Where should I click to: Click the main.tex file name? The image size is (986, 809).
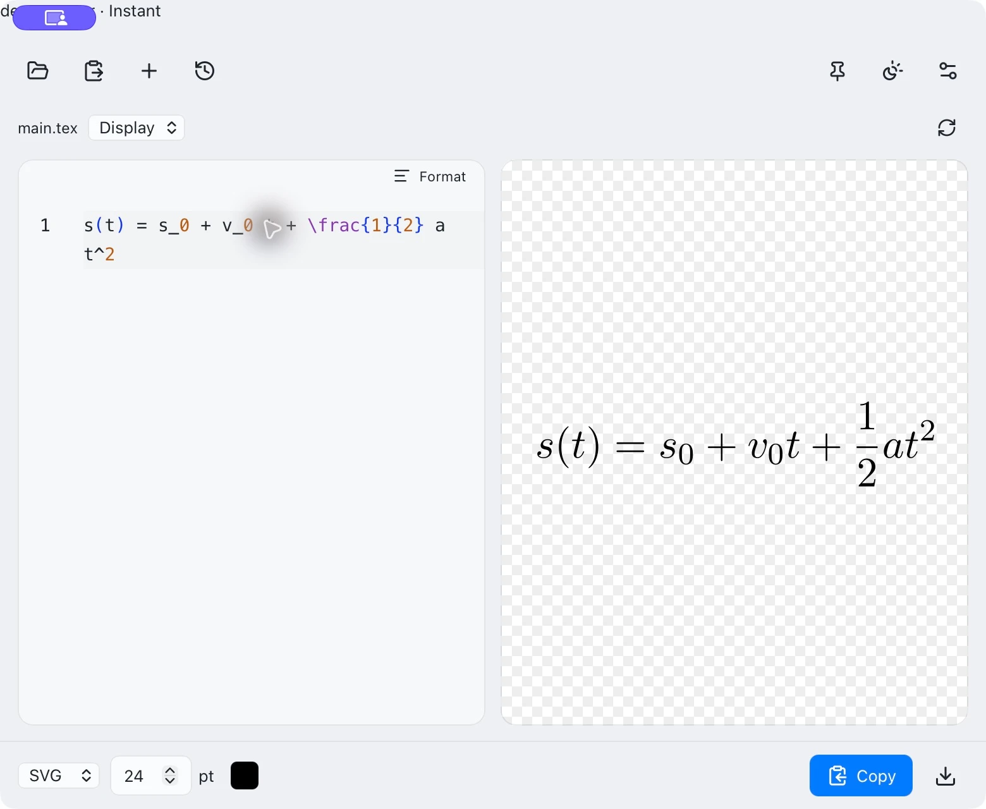coord(47,128)
